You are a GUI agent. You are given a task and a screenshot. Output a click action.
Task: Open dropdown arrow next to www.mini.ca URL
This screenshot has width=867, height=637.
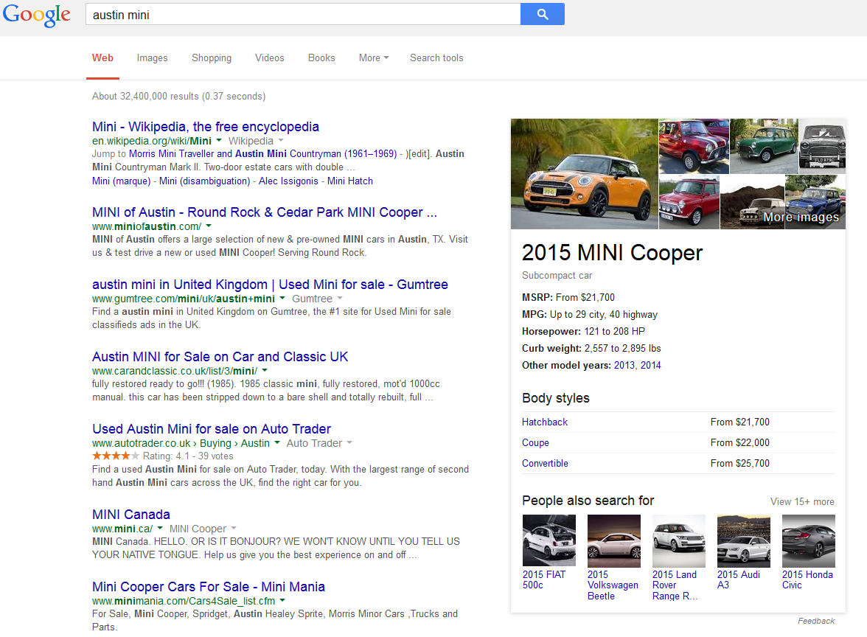click(x=160, y=529)
